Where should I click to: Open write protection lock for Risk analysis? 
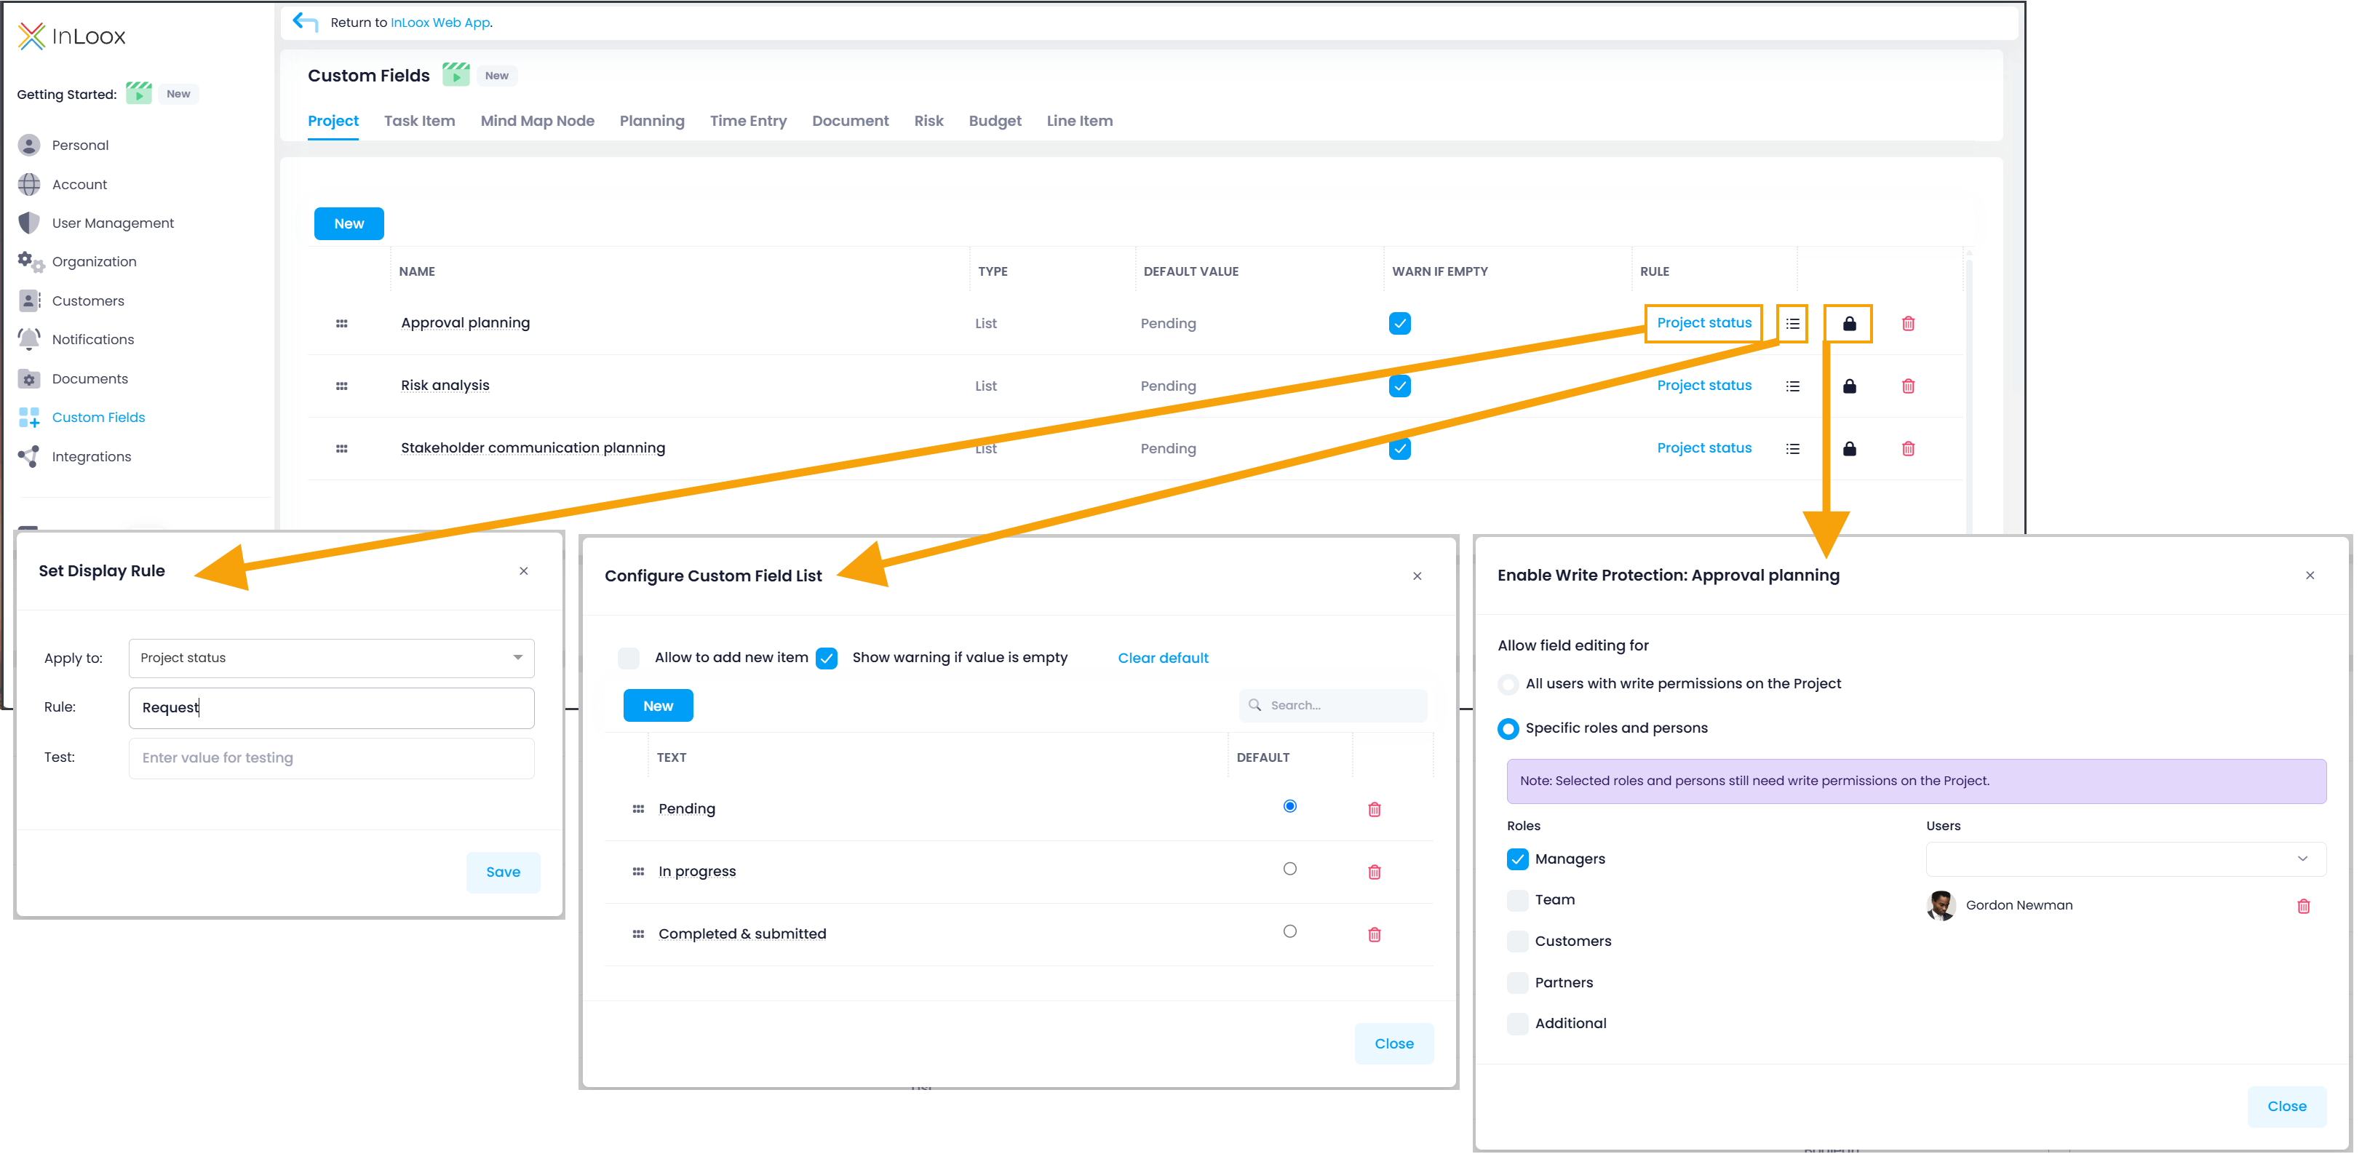[x=1848, y=386]
